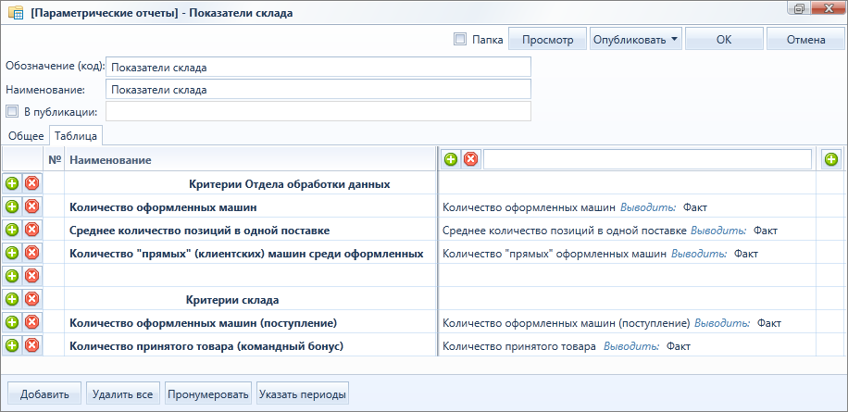Click the 'Указать периоды' button
Screen dimensions: 848x412
(303, 394)
